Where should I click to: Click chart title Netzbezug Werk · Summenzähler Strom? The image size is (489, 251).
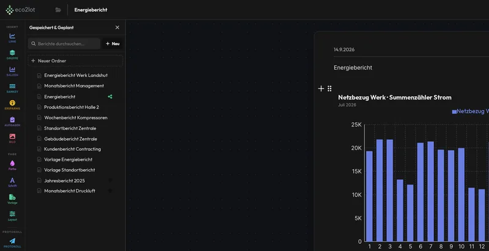394,98
